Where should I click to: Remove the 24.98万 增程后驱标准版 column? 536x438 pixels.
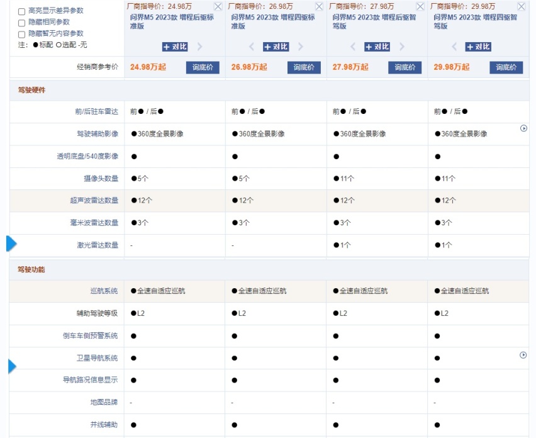[x=218, y=6]
